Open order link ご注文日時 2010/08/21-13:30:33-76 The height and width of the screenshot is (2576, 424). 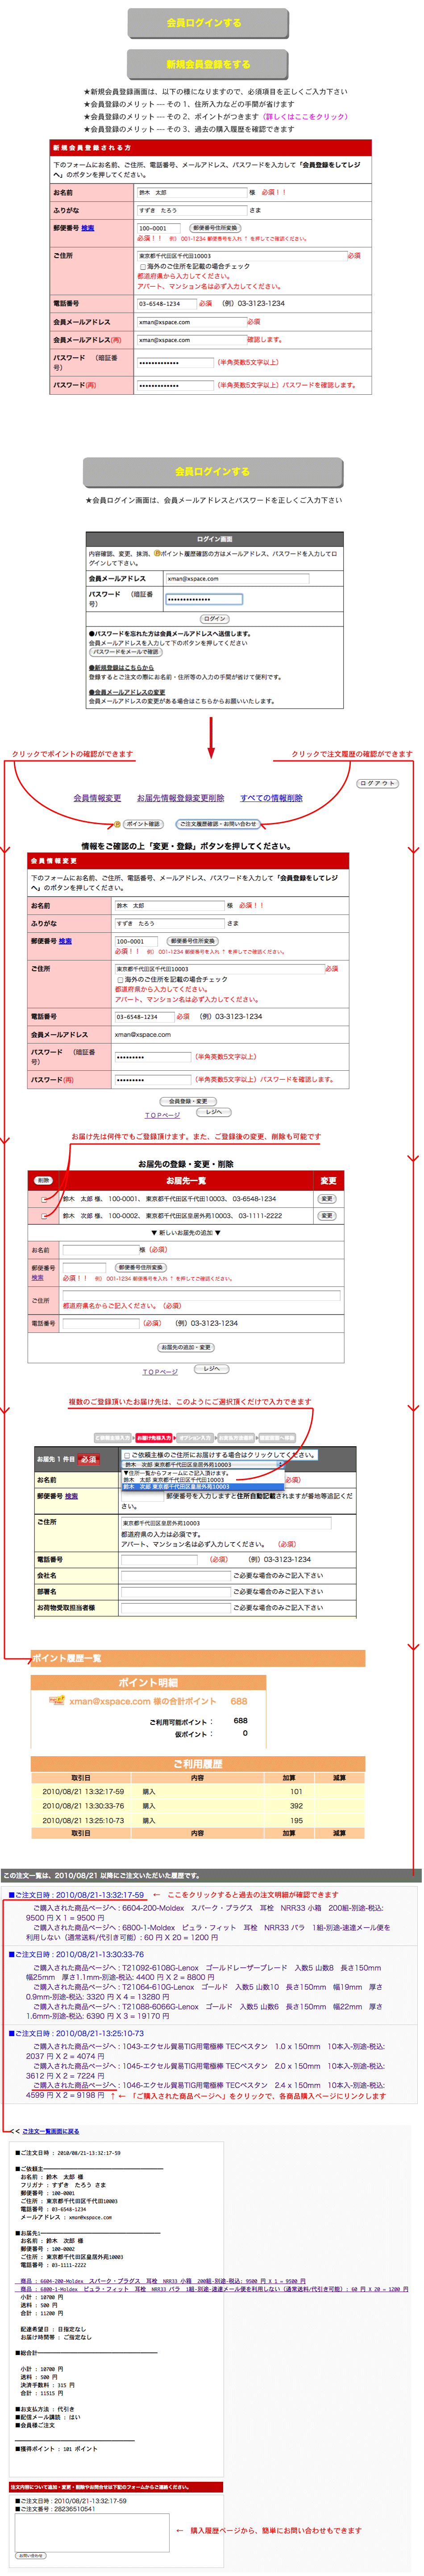[x=76, y=1954]
